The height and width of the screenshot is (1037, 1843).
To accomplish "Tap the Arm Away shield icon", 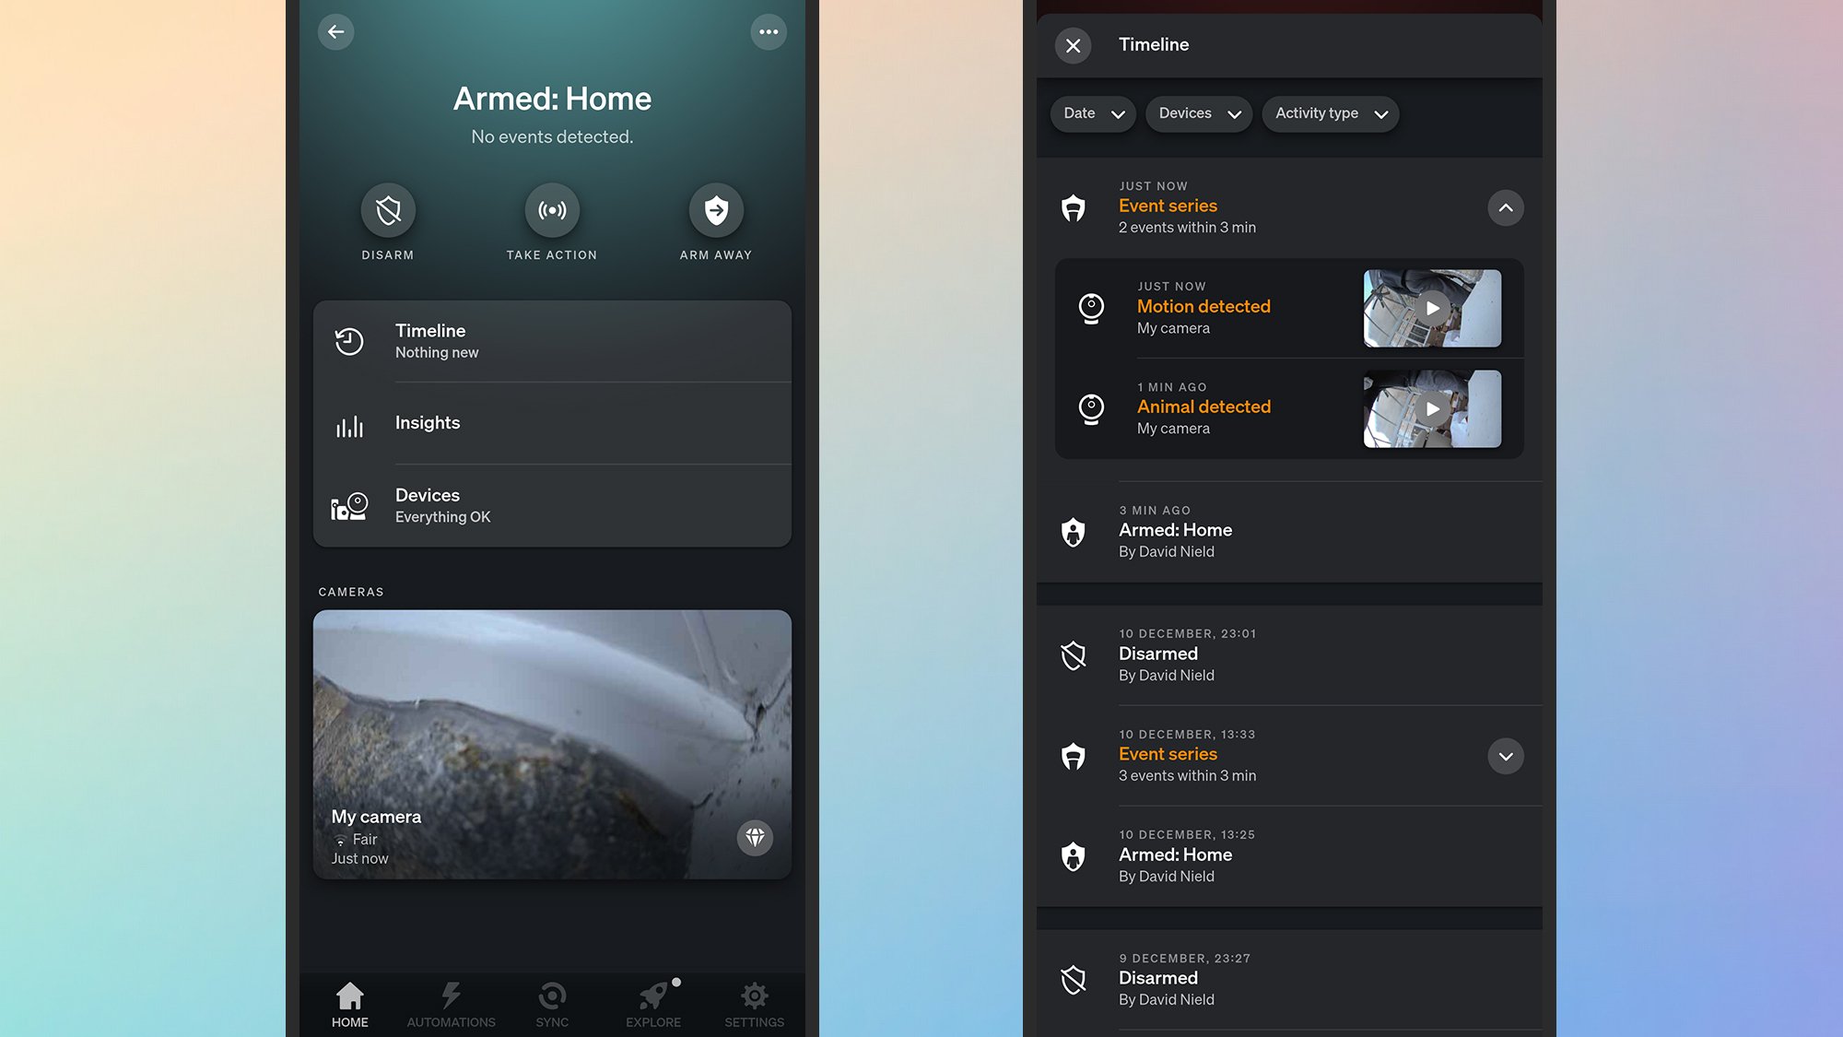I will point(716,210).
